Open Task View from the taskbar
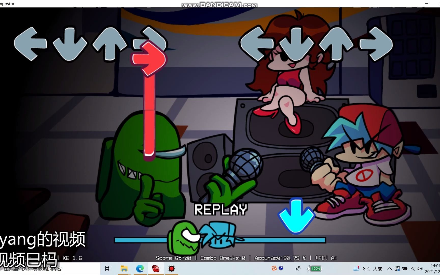This screenshot has height=275, width=440. 108,269
